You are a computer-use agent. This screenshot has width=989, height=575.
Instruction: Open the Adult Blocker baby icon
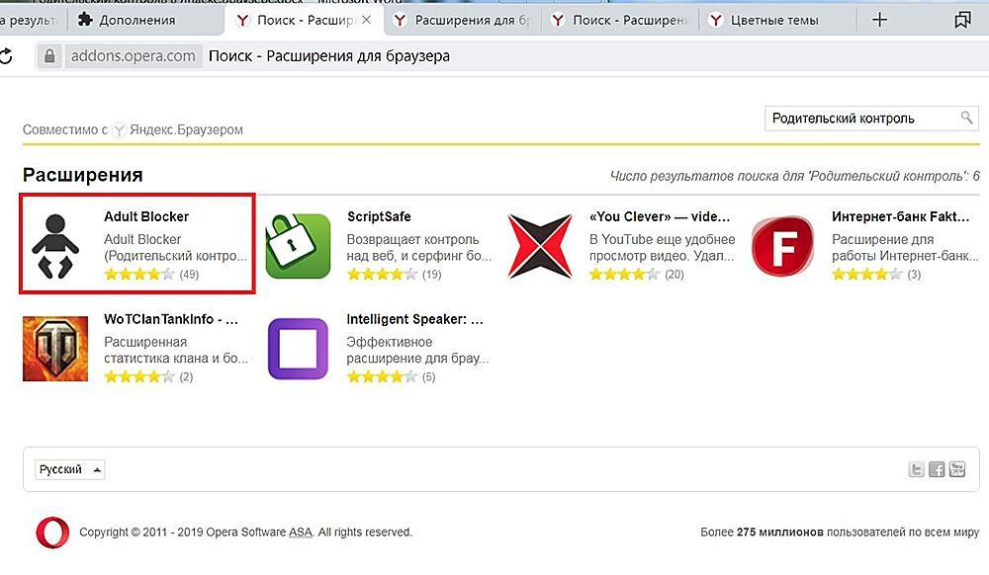[55, 246]
